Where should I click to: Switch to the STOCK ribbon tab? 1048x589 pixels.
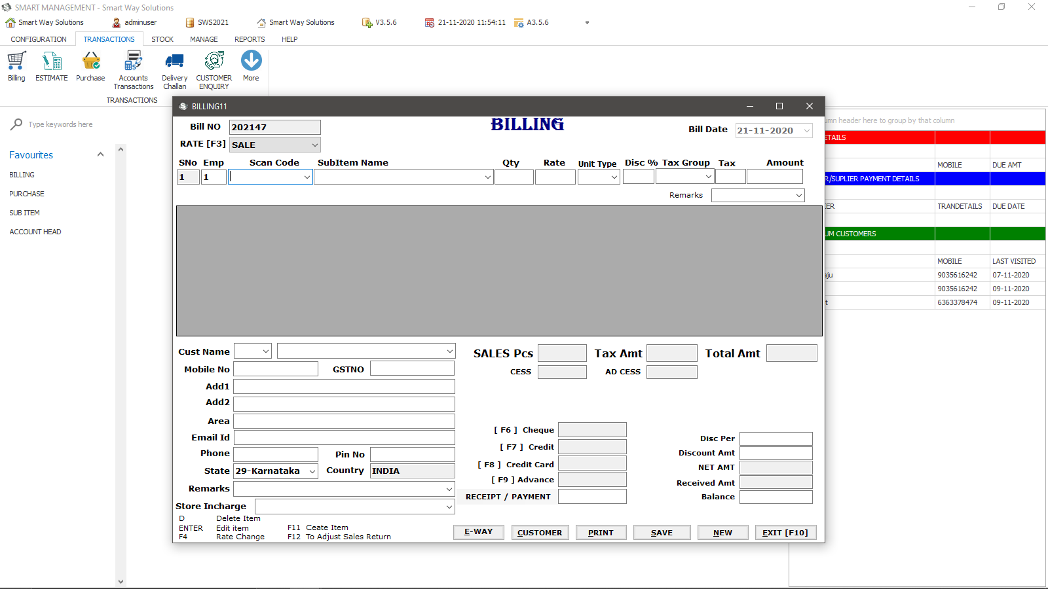(162, 39)
